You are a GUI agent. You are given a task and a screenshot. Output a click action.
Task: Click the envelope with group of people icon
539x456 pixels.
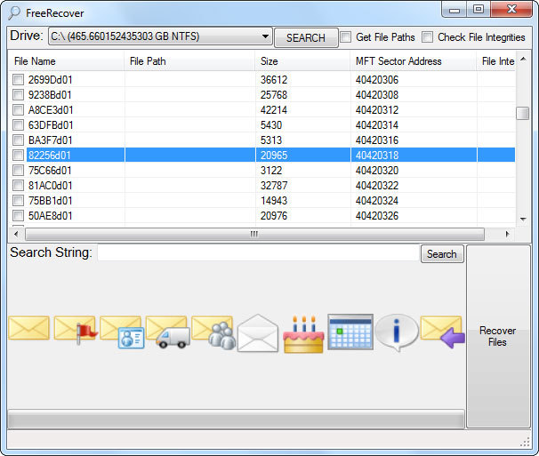[213, 331]
